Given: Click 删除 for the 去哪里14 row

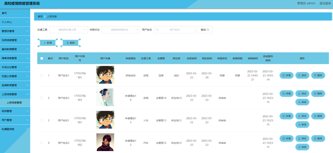Looking at the screenshot, I should [x=318, y=93].
